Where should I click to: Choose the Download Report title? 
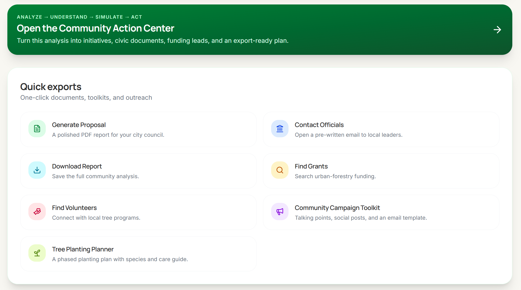(77, 166)
